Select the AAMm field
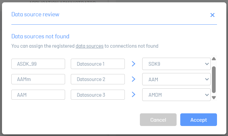 tap(38, 79)
